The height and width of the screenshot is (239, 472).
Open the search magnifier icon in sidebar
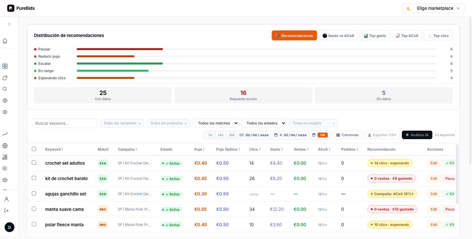pos(5,89)
